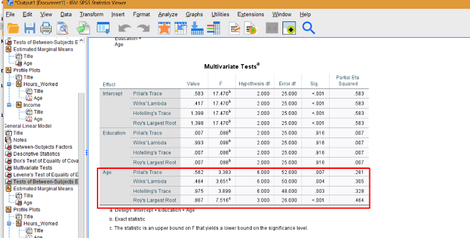Click the Intercept effect row label

click(113, 94)
